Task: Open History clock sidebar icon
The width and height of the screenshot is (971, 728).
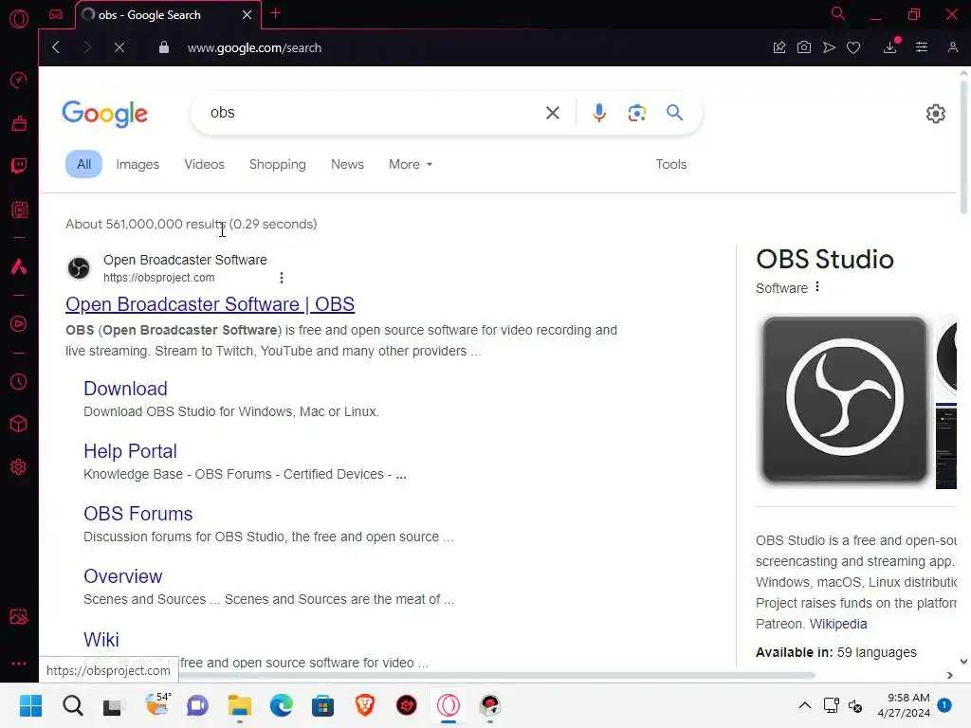Action: (19, 381)
